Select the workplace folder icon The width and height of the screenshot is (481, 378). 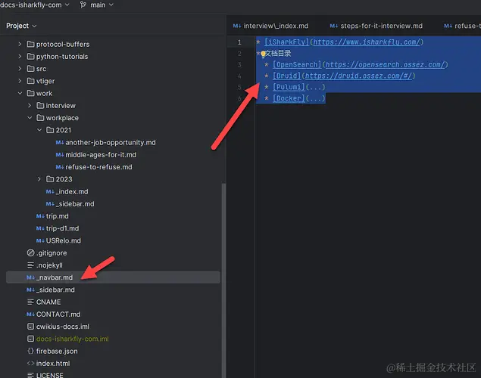pyautogui.click(x=40, y=118)
